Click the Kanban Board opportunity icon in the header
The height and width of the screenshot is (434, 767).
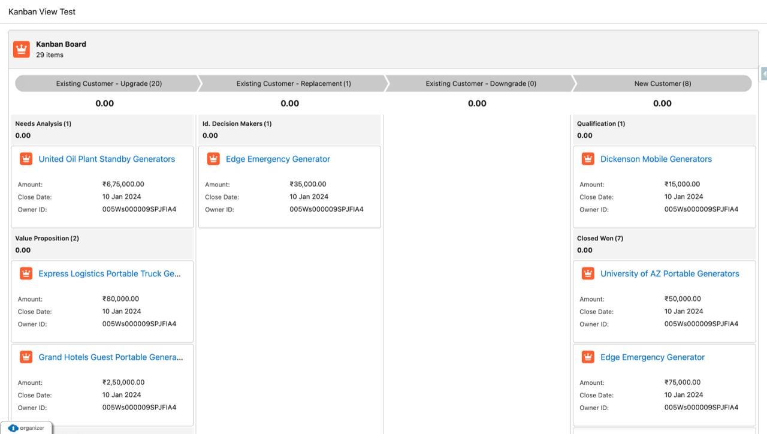tap(21, 49)
